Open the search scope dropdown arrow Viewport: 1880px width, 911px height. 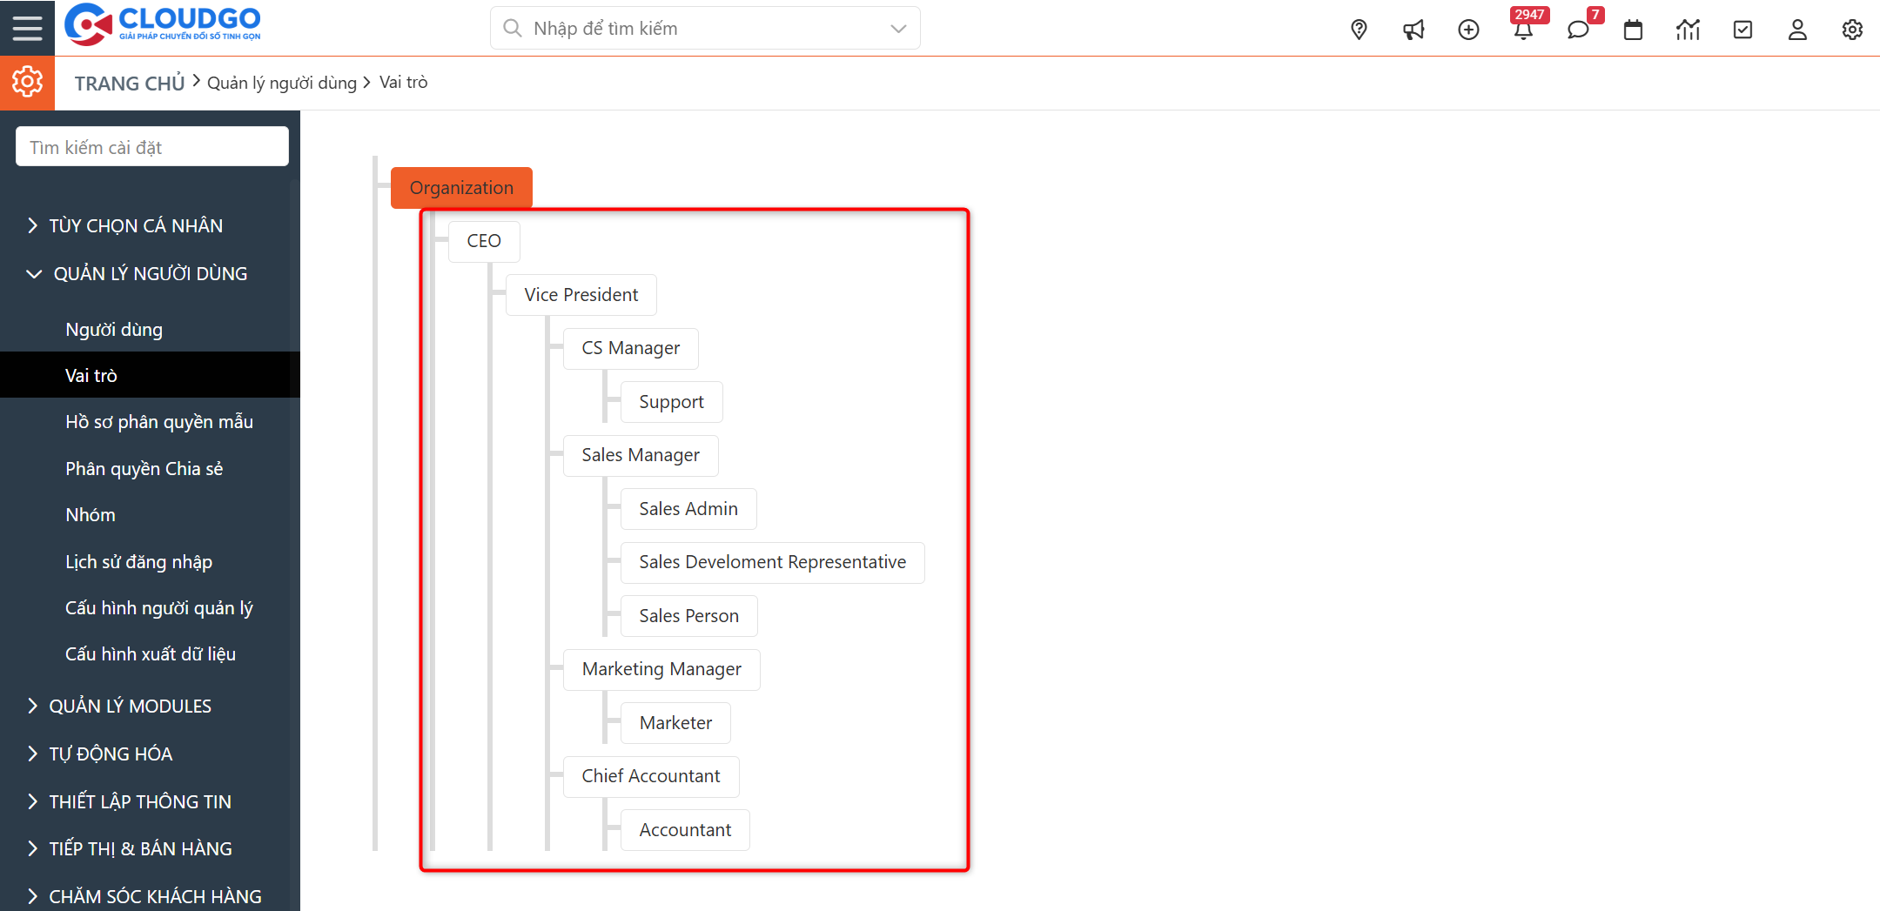(x=897, y=28)
